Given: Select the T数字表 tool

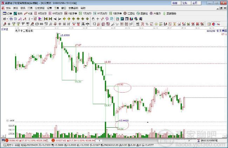Looking at the screenshot, I should click(115, 14).
